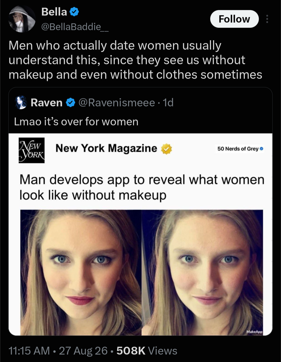The width and height of the screenshot is (281, 362).
Task: Open Bella's profile avatar
Action: pyautogui.click(x=22, y=19)
